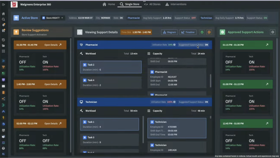Open Details for 1:45 PM - 2:00 PM

pyautogui.click(x=53, y=84)
